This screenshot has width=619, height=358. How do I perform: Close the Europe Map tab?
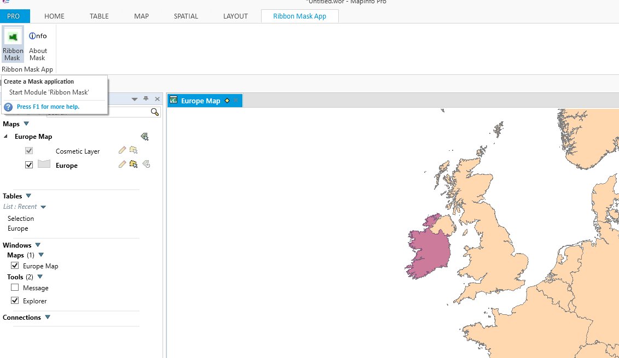pyautogui.click(x=236, y=101)
